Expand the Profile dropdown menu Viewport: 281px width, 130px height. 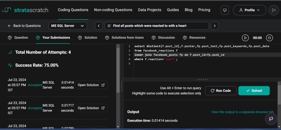coord(249,10)
